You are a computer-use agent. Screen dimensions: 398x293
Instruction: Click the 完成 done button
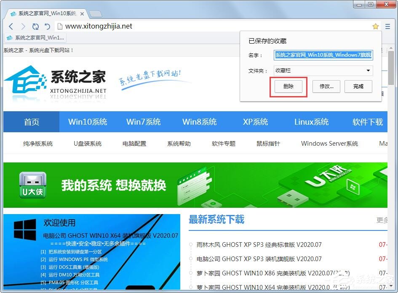coord(358,86)
